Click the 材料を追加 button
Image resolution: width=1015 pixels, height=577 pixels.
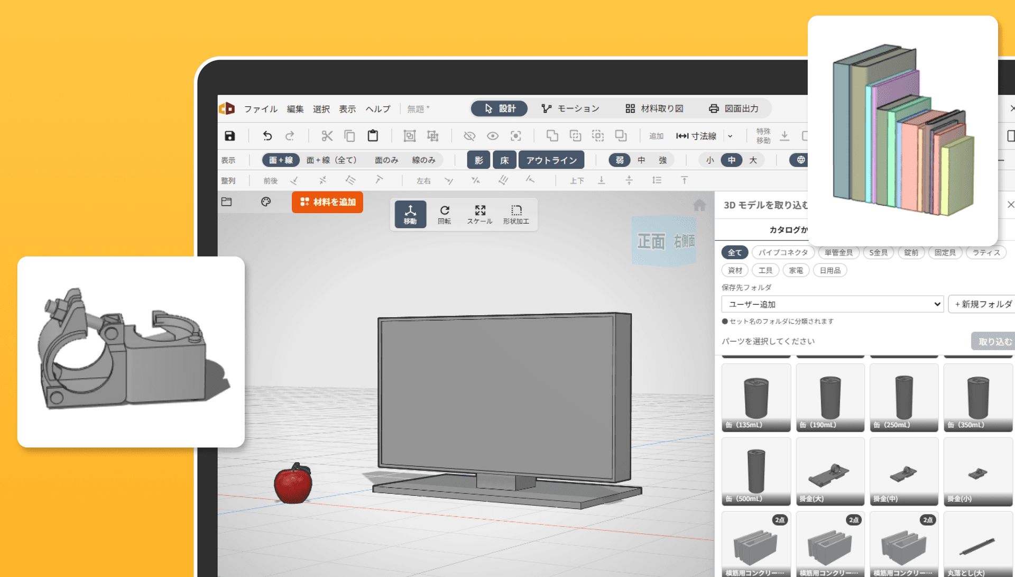click(327, 202)
